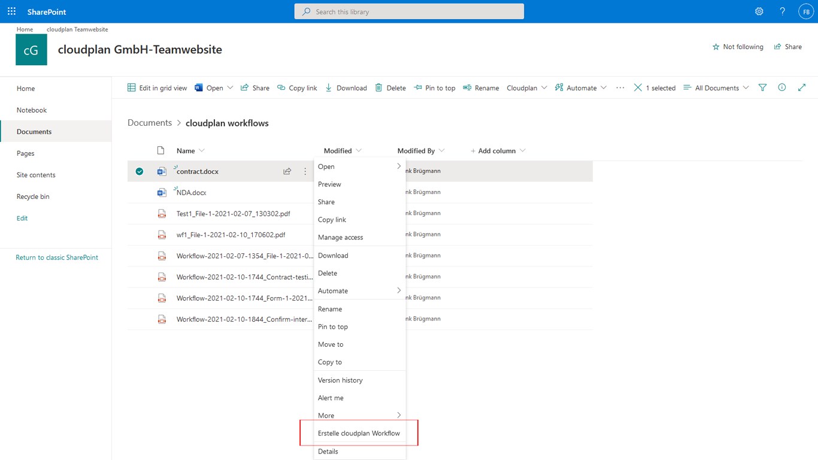Viewport: 818px width, 460px height.
Task: Click the Share site button at top right
Action: [x=788, y=47]
